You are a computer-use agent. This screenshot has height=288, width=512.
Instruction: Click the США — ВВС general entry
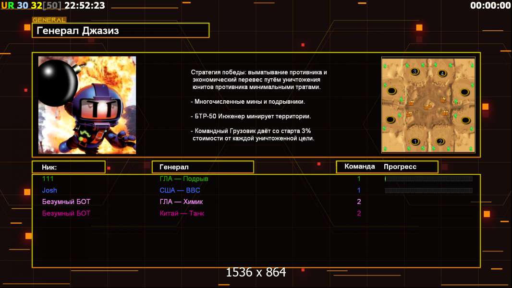coord(180,190)
